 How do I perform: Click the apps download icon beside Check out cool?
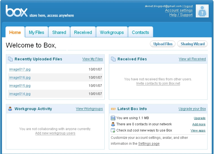(113, 130)
